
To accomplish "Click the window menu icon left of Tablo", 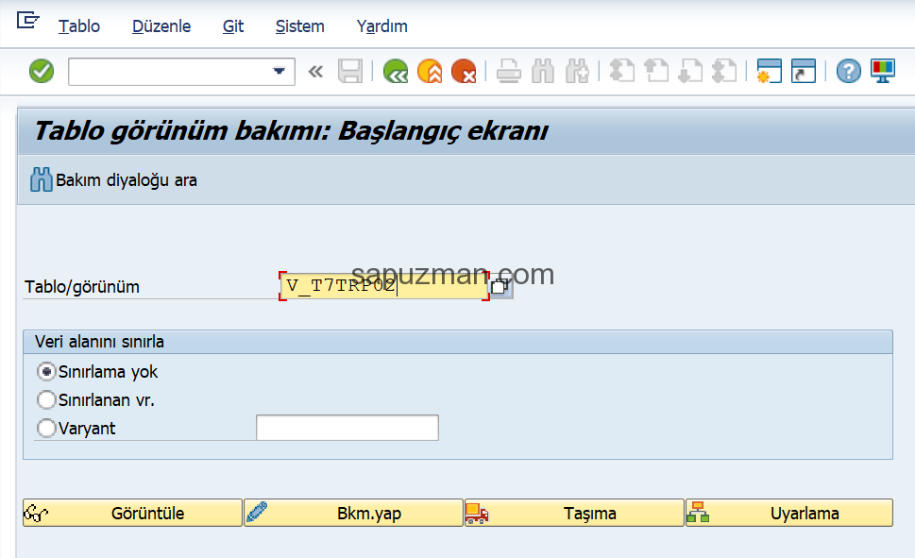I will pyautogui.click(x=28, y=22).
